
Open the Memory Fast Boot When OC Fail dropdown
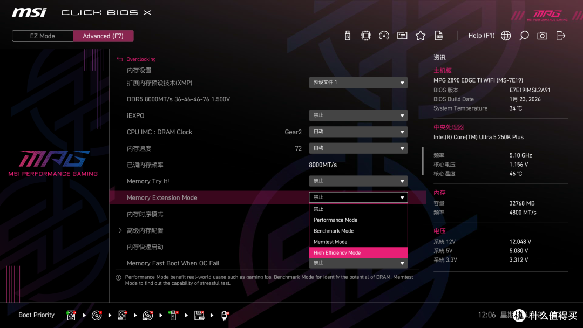coord(358,263)
